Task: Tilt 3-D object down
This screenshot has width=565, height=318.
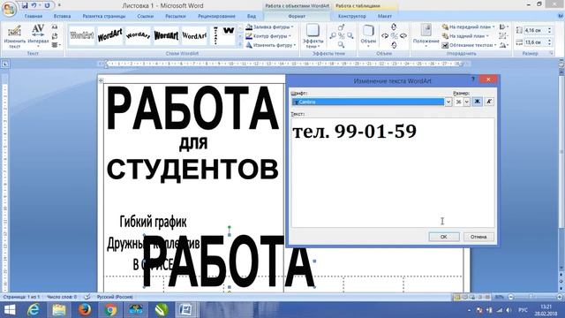Action: (x=394, y=45)
